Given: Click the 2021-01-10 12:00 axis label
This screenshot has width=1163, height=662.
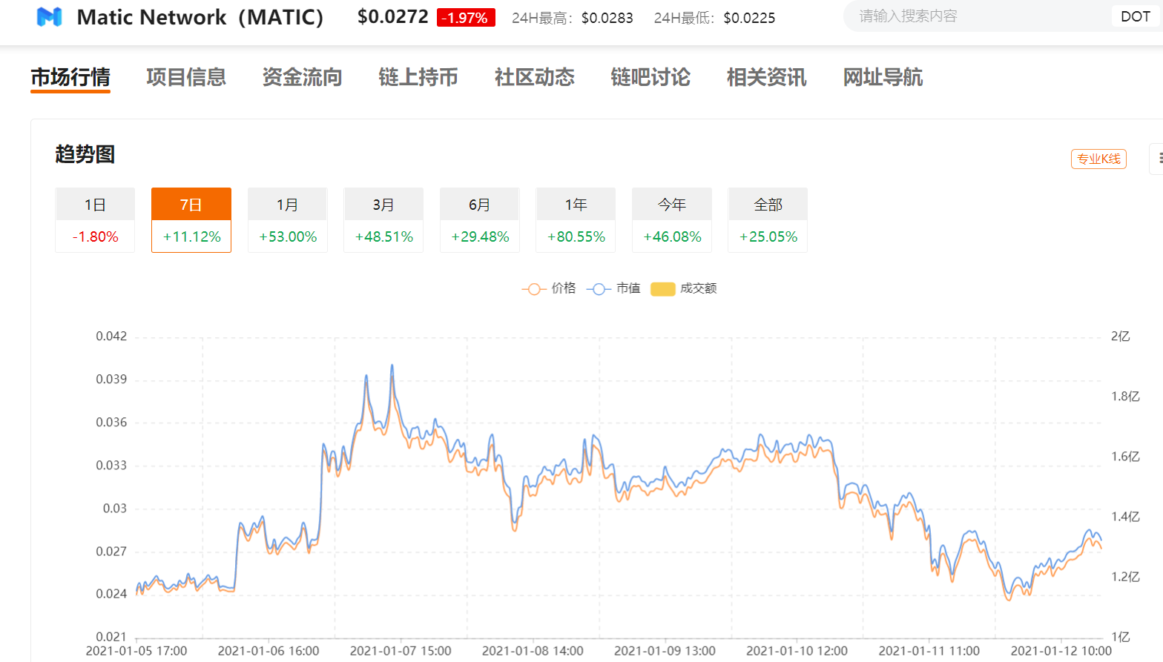Looking at the screenshot, I should pos(797,651).
